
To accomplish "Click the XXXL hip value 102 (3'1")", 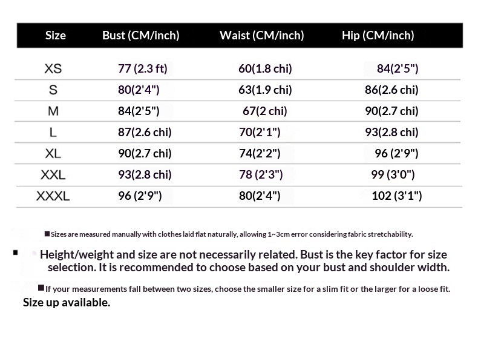I will pos(397,196).
